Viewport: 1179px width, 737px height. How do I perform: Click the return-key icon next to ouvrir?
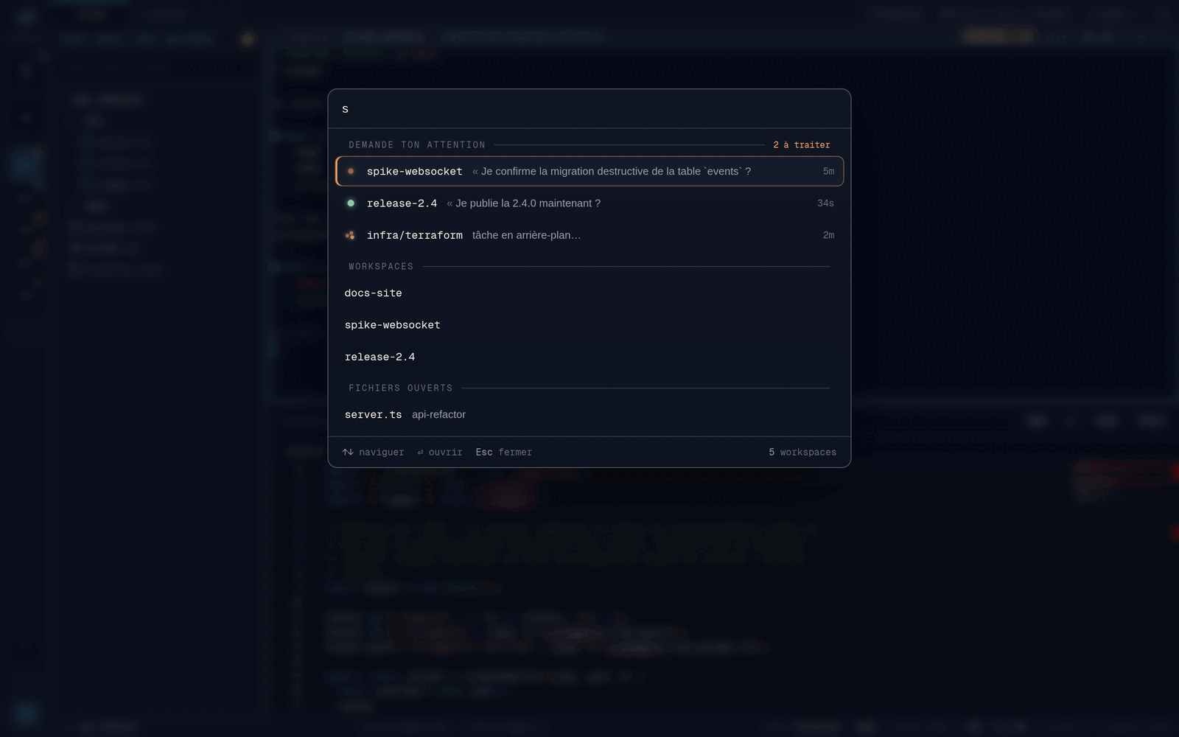tap(420, 453)
